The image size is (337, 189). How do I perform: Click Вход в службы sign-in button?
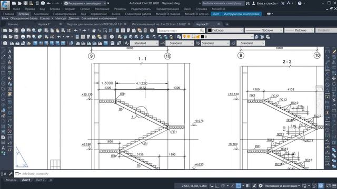[x=265, y=3]
